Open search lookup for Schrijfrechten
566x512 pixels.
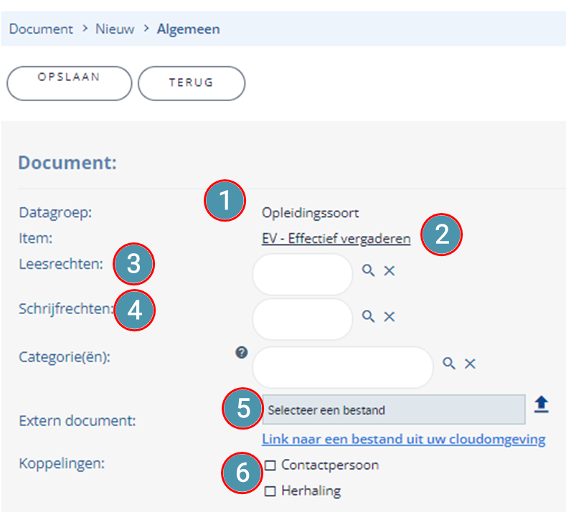368,316
